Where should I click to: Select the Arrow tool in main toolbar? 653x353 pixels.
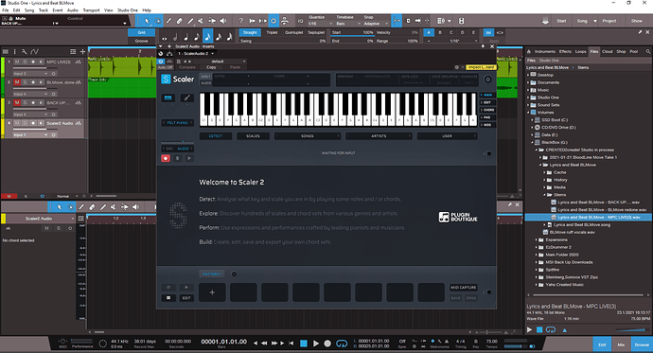147,21
